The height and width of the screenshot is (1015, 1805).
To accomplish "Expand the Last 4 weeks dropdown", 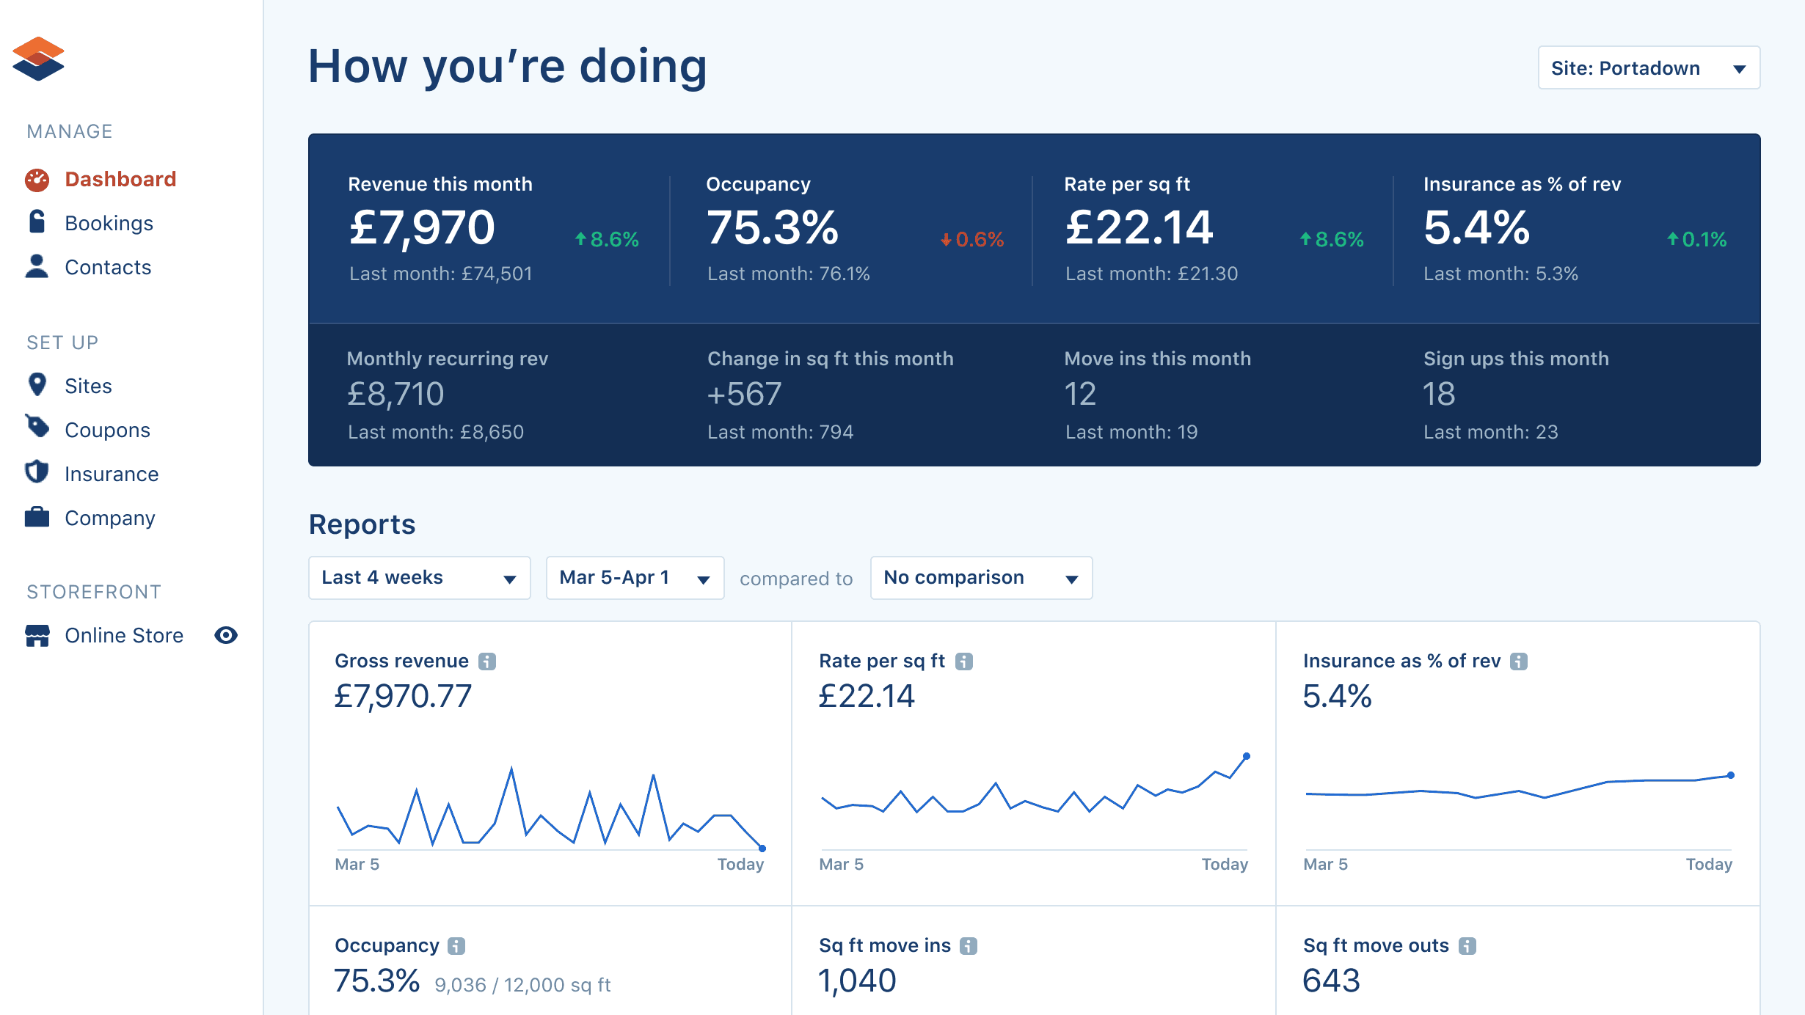I will [419, 578].
